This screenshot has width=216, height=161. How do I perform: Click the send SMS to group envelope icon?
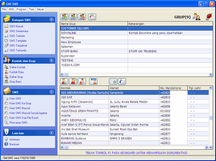92,17
